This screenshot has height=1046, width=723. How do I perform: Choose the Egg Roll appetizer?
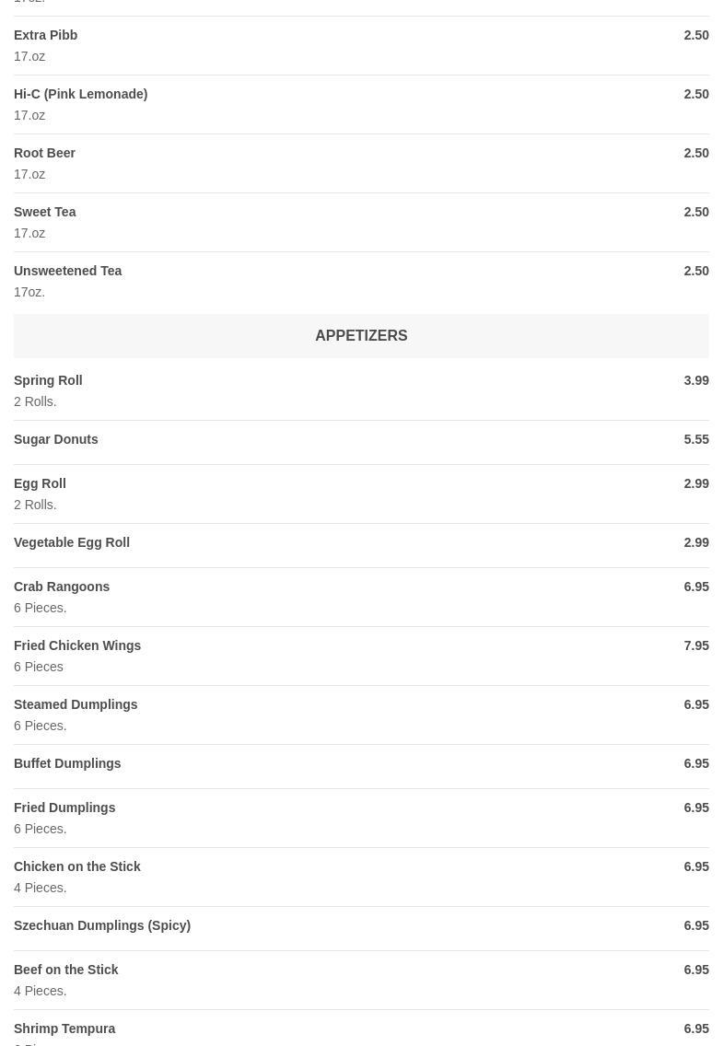pos(40,483)
